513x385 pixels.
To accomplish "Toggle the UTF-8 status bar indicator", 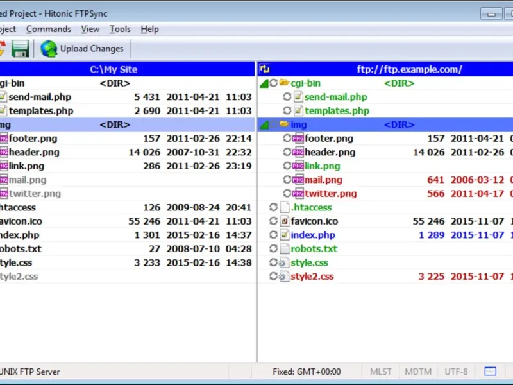I will 456,372.
